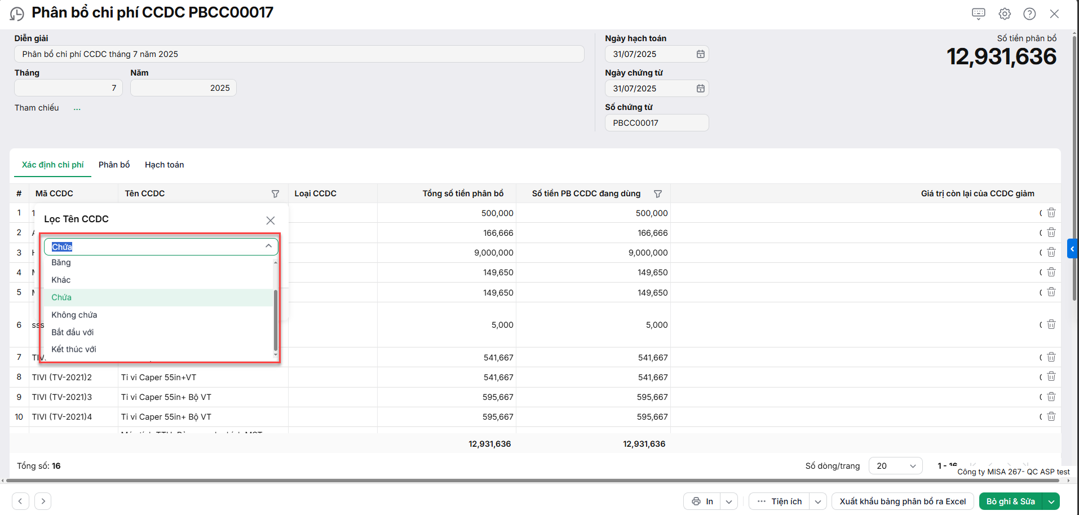
Task: Click the filter icon on Tên CCDC column
Action: click(275, 193)
